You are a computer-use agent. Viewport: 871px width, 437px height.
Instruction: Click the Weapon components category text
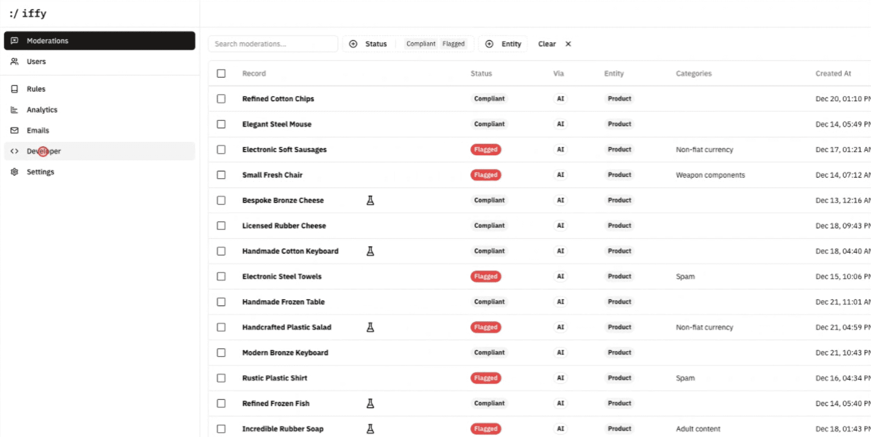coord(710,175)
